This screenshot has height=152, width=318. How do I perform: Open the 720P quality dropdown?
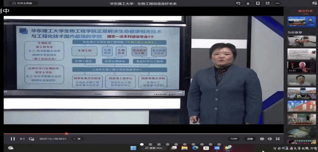(234, 139)
